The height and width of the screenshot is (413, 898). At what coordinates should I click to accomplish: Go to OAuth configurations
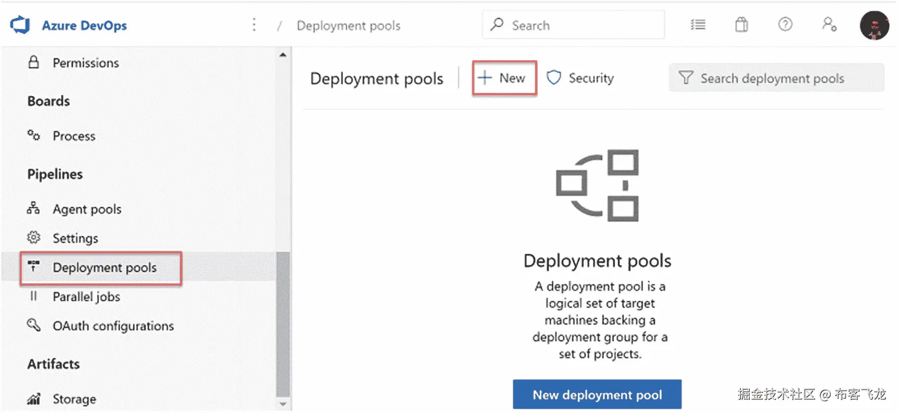pyautogui.click(x=113, y=326)
